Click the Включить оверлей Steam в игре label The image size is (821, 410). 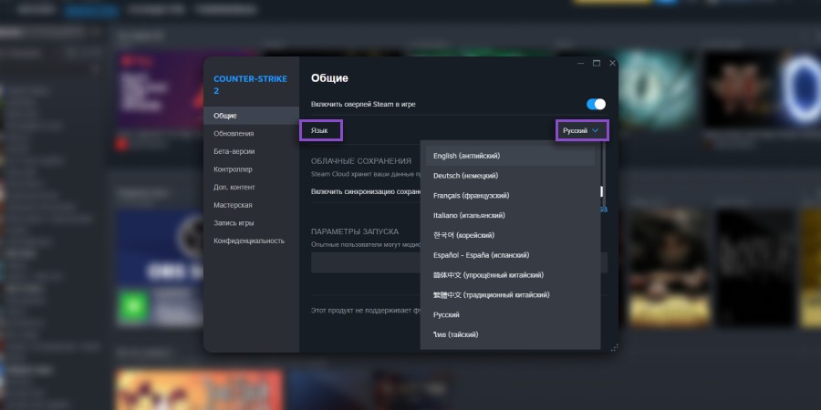click(x=363, y=104)
